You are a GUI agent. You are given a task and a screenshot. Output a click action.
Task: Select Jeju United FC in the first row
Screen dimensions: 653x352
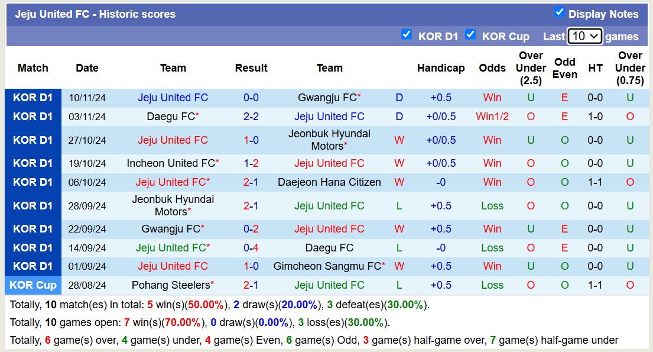click(173, 98)
